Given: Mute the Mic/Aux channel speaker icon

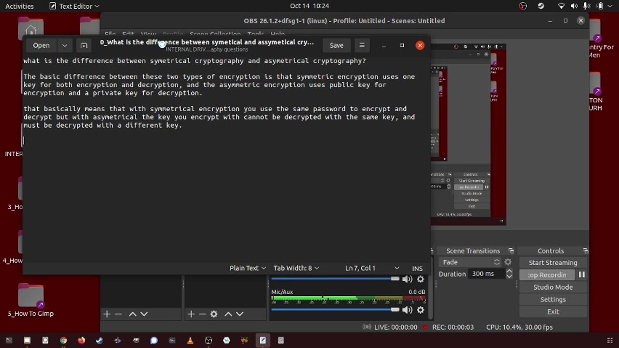Looking at the screenshot, I should pyautogui.click(x=407, y=310).
